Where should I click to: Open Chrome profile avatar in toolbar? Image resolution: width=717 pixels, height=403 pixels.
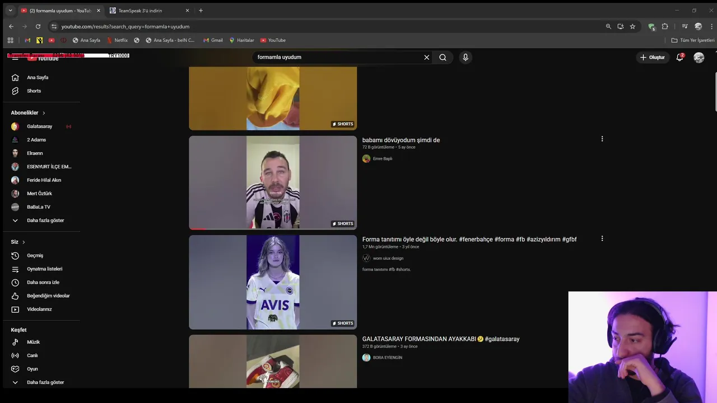[698, 26]
